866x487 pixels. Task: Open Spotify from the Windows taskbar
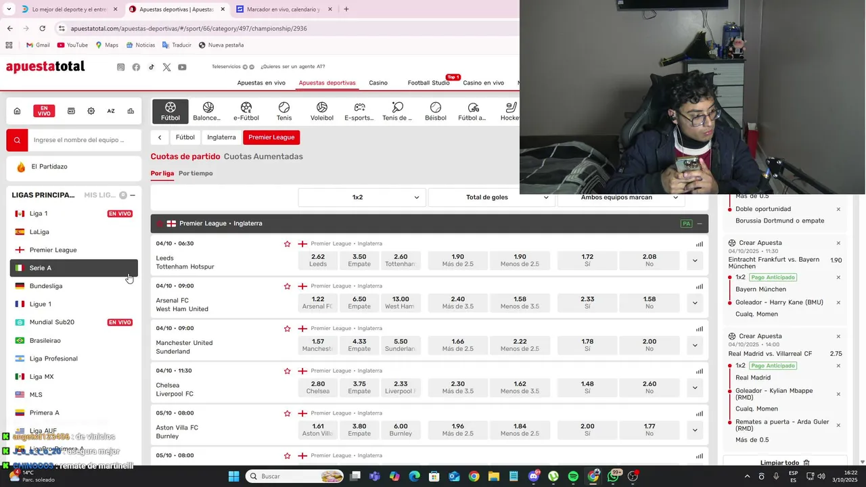573,476
